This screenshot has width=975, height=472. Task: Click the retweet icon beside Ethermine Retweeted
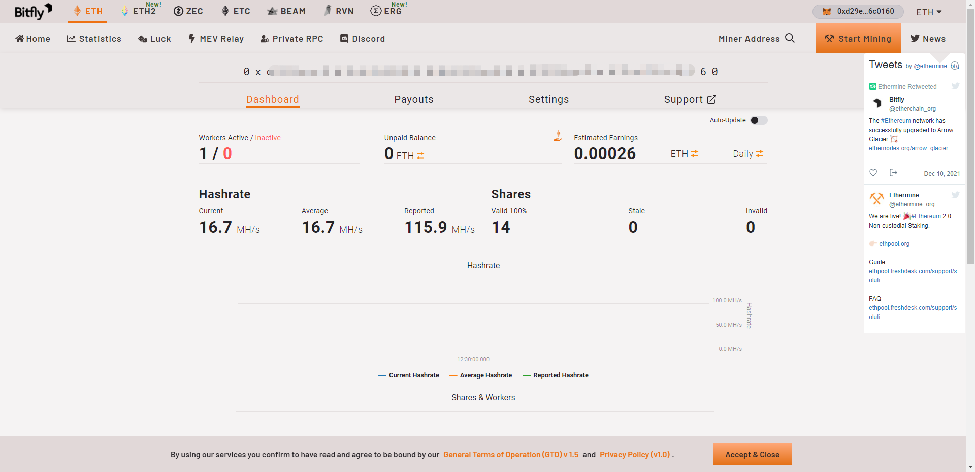pos(872,87)
